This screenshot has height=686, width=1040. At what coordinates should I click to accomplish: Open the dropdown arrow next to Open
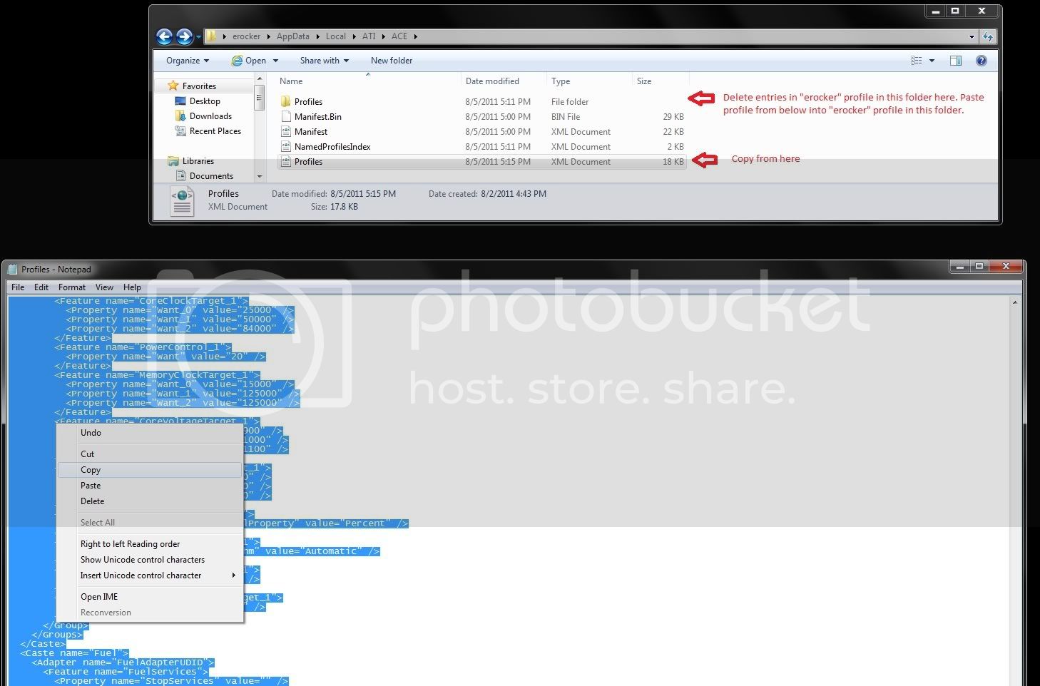pos(275,61)
